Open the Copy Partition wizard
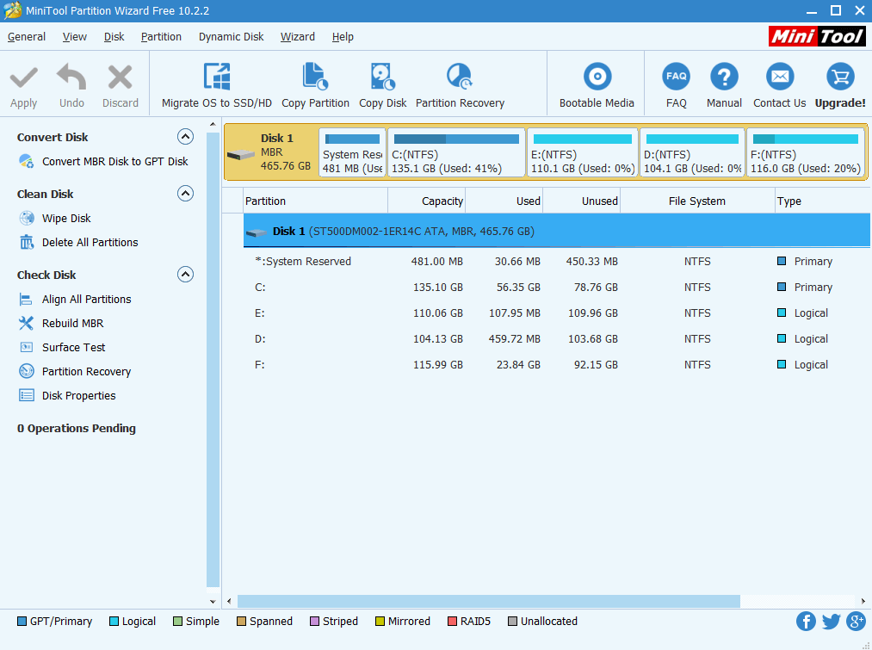Image resolution: width=872 pixels, height=650 pixels. coord(315,77)
